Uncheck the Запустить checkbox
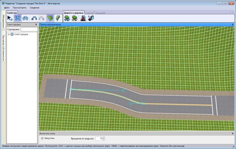Screen dimensions: 236x149 42,138
